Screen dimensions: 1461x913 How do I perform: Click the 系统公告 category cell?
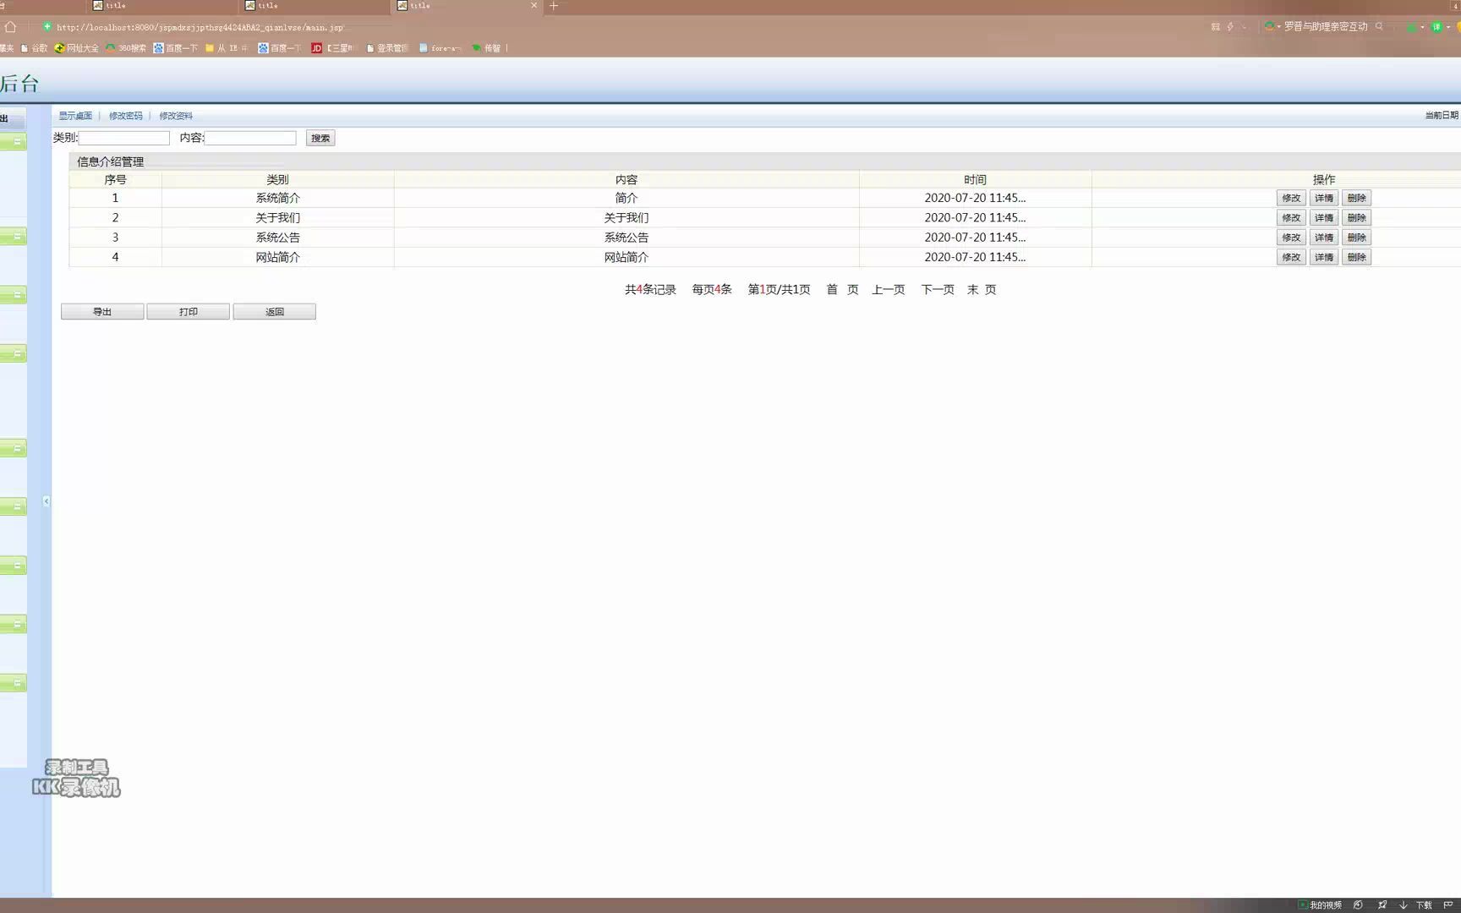pos(278,238)
